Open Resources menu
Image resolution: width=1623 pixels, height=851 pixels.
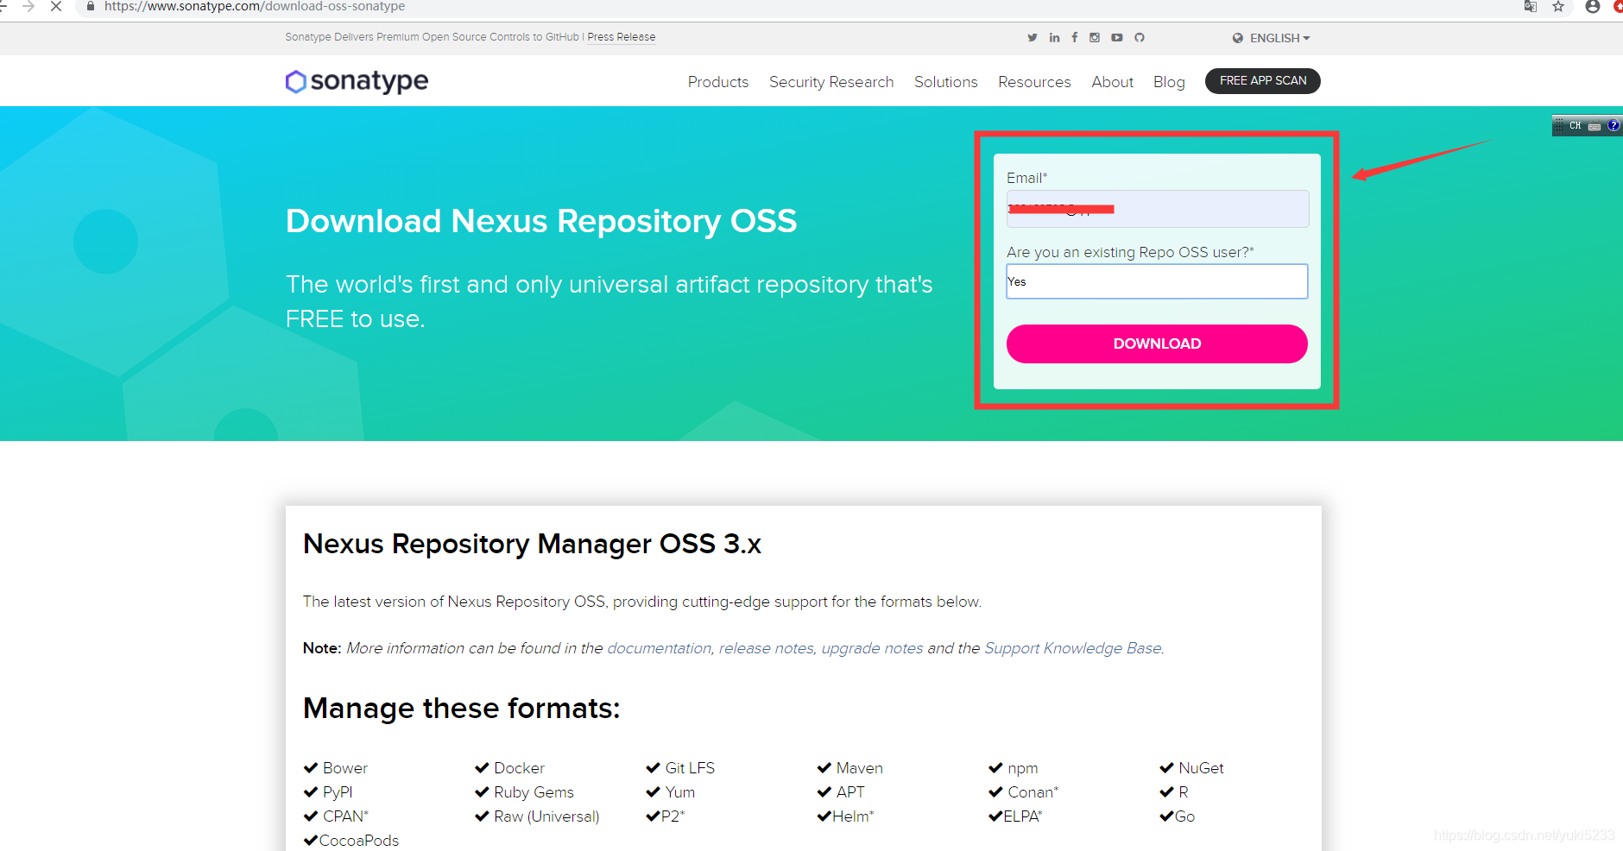coord(1034,82)
